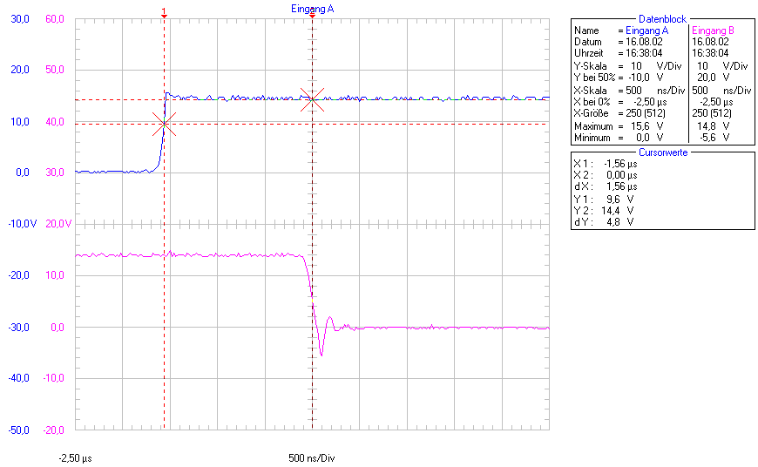This screenshot has width=758, height=467.
Task: Select the blue Eingang A title above graph
Action: [312, 8]
